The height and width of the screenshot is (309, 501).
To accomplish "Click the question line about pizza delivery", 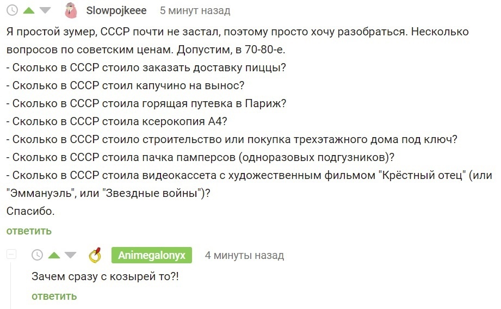I will tap(147, 67).
